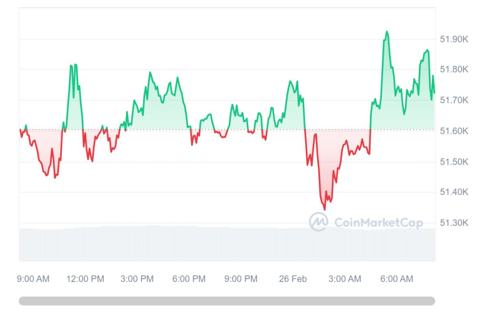Image resolution: width=488 pixels, height=325 pixels.
Task: Click the 3:00 AM time label
Action: coord(345,279)
